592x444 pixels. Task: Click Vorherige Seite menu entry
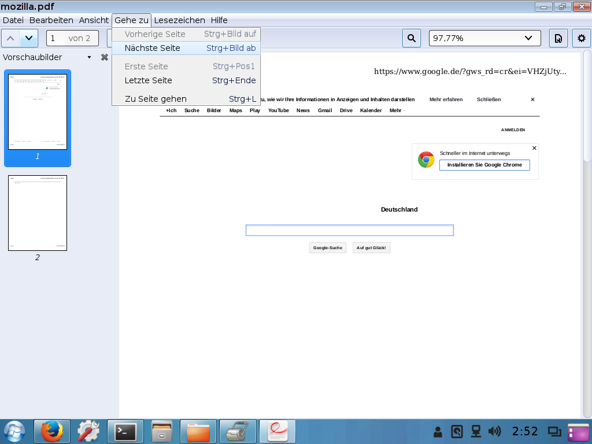(186, 34)
